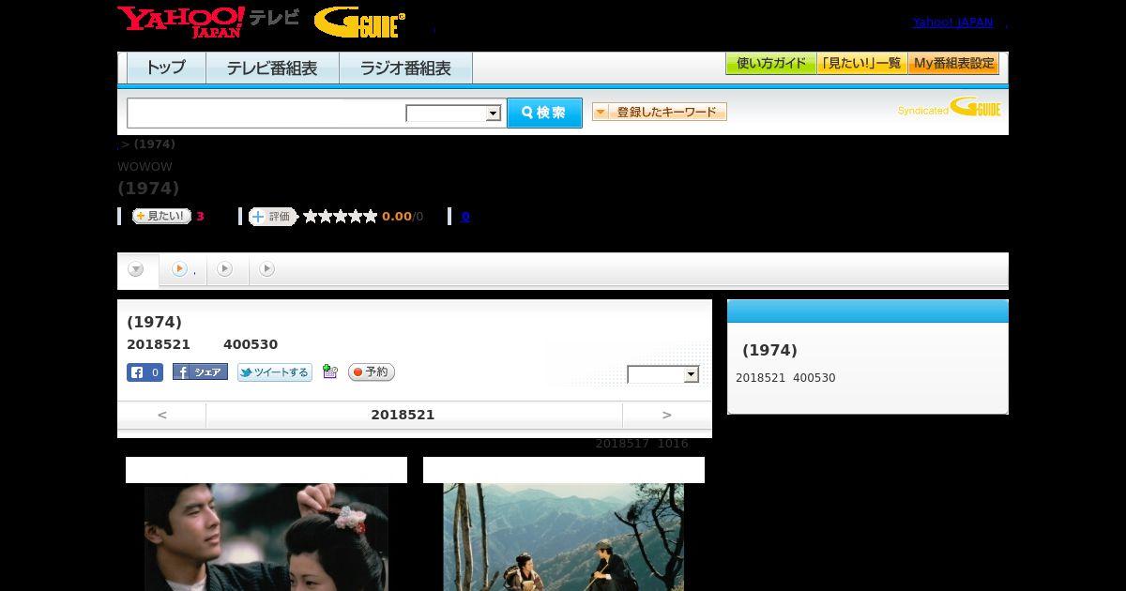
Task: Go to previous day with < arrow
Action: pyautogui.click(x=161, y=415)
